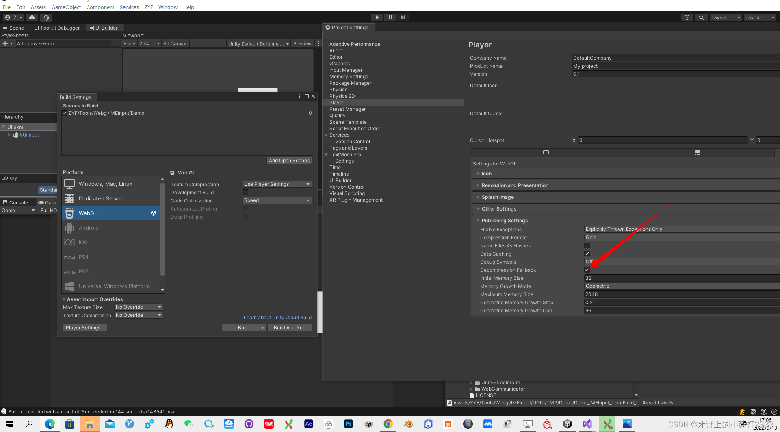Open Texture Compression dropdown in WebGL settings
This screenshot has height=432, width=780.
pyautogui.click(x=277, y=184)
